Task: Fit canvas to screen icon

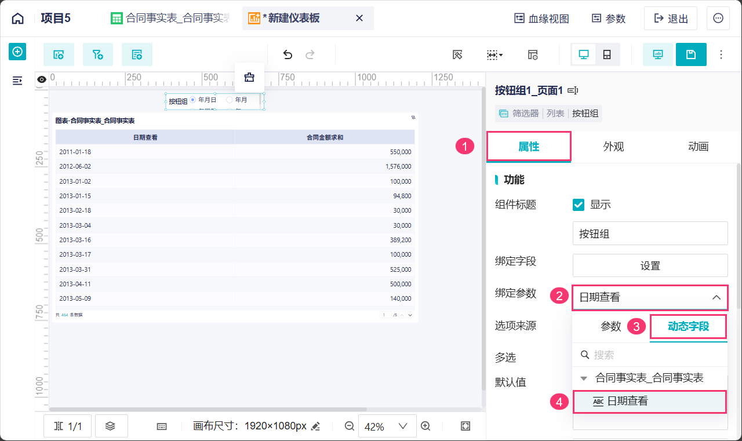Action: click(465, 426)
